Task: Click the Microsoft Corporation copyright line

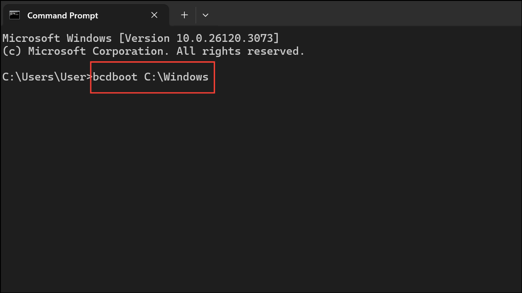Action: tap(152, 51)
